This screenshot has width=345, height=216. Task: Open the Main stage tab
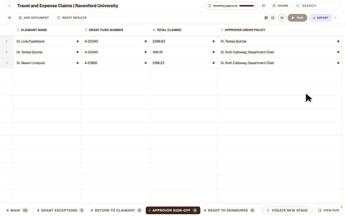click(x=17, y=211)
